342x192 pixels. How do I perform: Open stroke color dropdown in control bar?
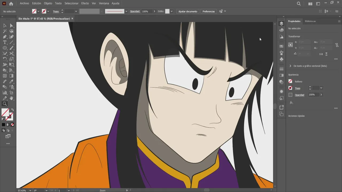click(x=48, y=11)
